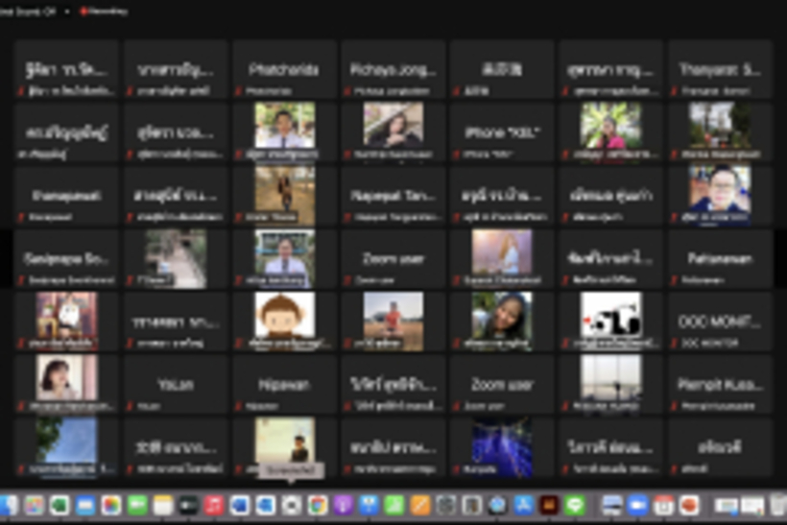Screen dimensions: 787x525
Task: Click the Nipawan name tile
Action: (284, 384)
